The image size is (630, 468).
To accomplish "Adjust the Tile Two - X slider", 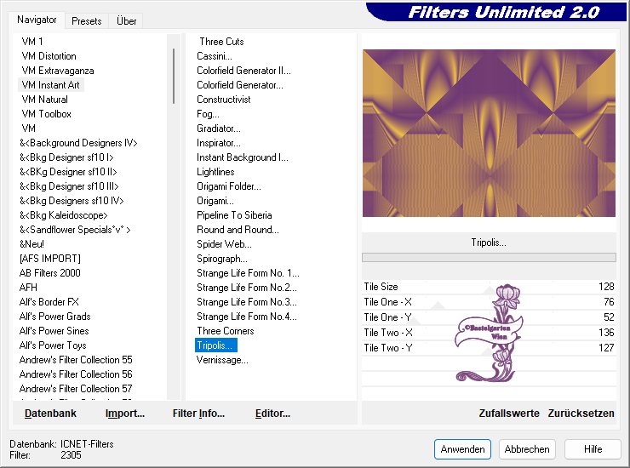I will 489,333.
